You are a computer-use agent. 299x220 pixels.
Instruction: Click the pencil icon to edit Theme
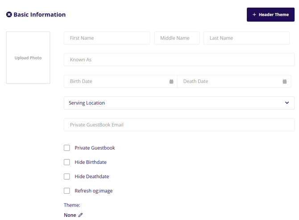(81, 215)
